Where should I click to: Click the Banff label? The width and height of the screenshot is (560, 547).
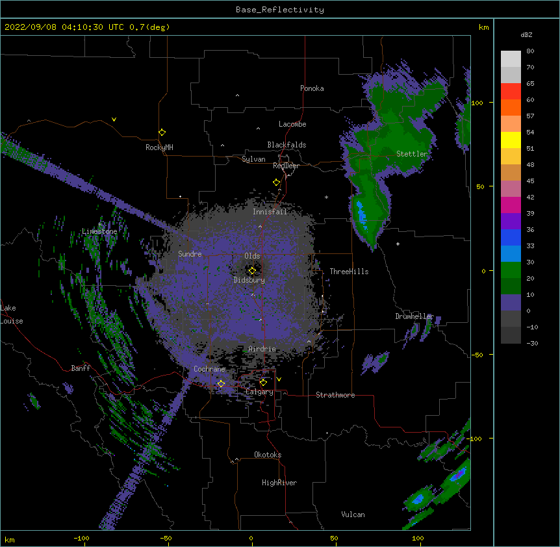(81, 368)
